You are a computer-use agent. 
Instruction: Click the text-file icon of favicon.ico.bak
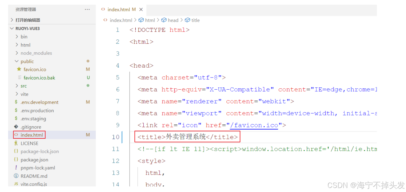20,78
